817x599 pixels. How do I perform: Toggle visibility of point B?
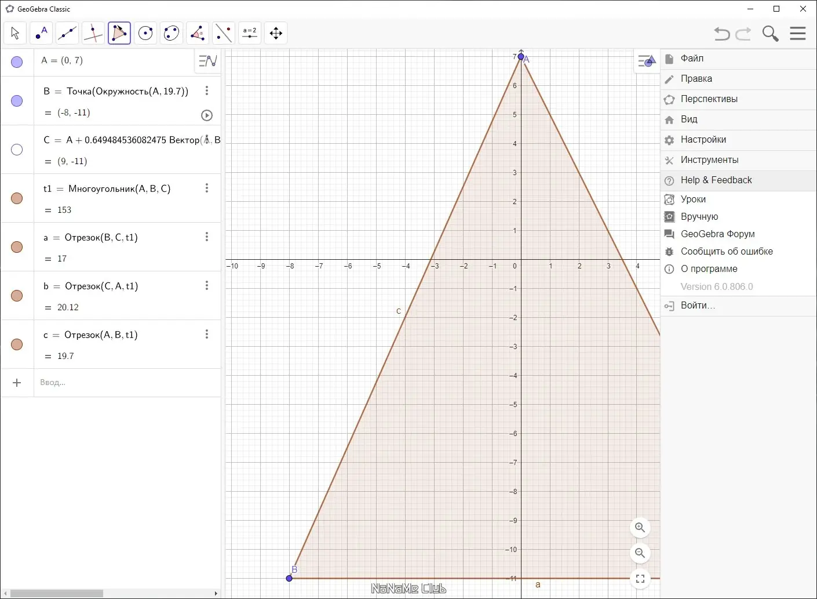coord(17,101)
